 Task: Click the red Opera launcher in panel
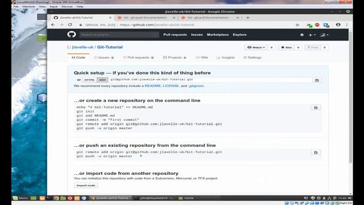70,198
